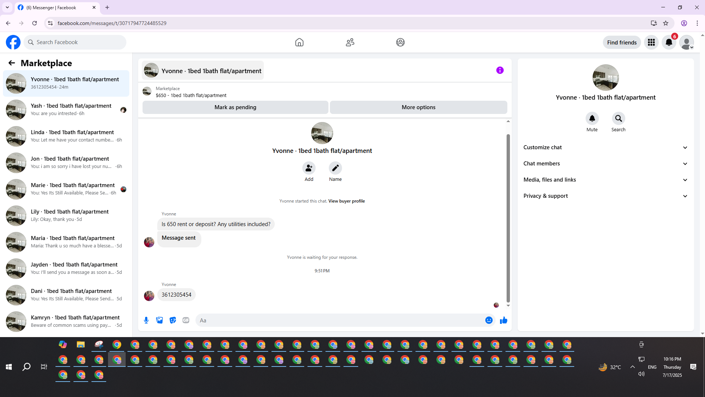Mute the conversation with the bell icon
The height and width of the screenshot is (397, 705).
[592, 118]
